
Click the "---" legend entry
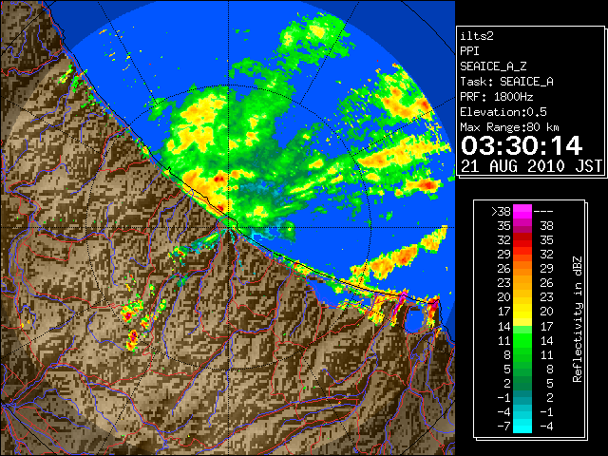(543, 212)
